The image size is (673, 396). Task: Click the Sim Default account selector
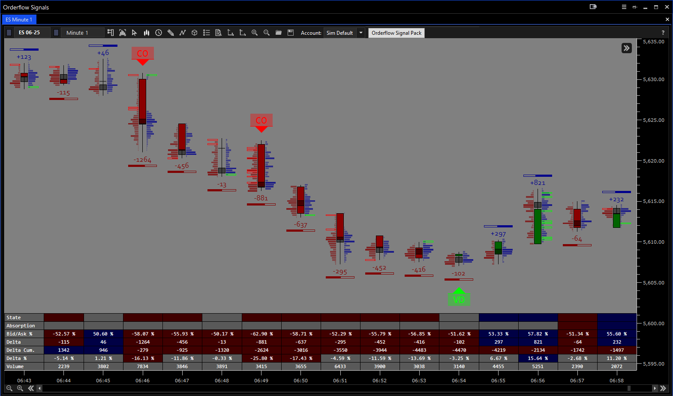tap(340, 33)
